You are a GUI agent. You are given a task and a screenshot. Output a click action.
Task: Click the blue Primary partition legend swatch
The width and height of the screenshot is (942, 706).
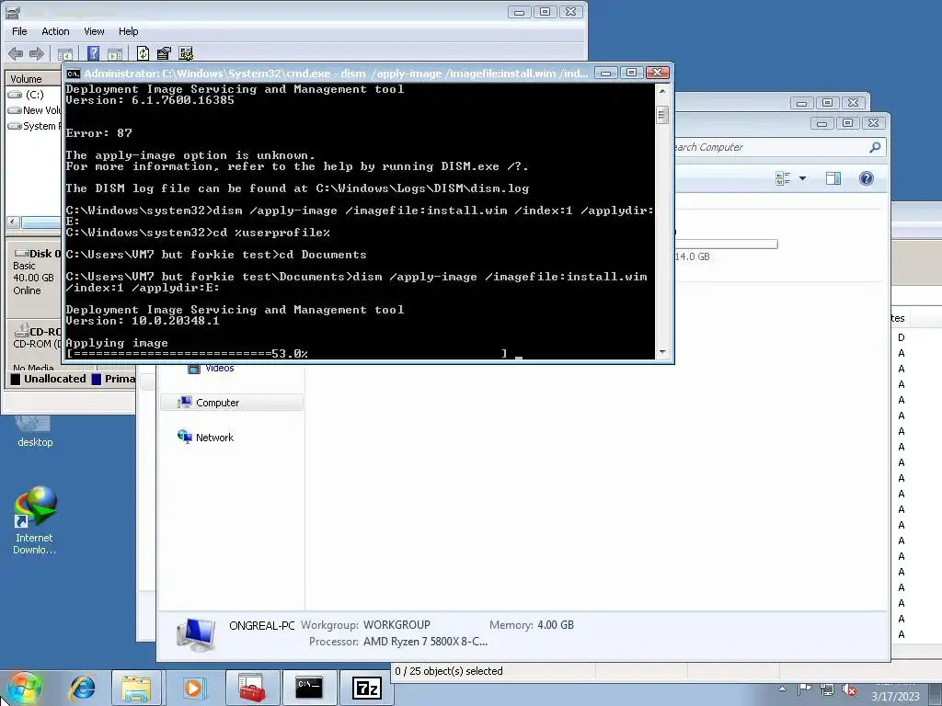tap(96, 379)
